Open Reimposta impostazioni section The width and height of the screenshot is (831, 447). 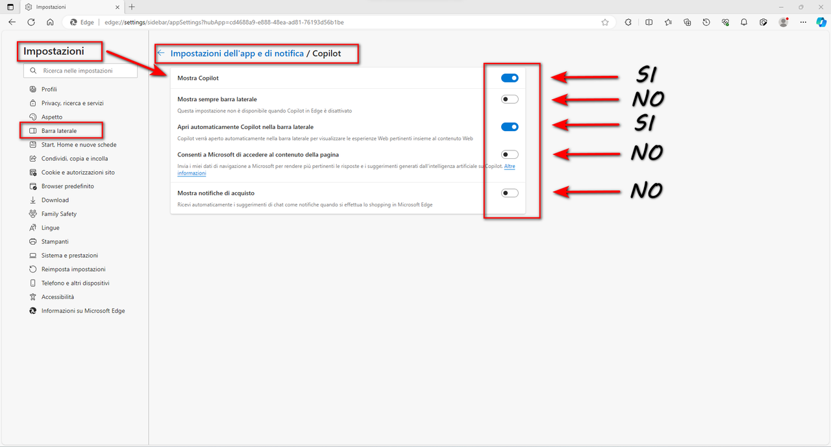73,269
